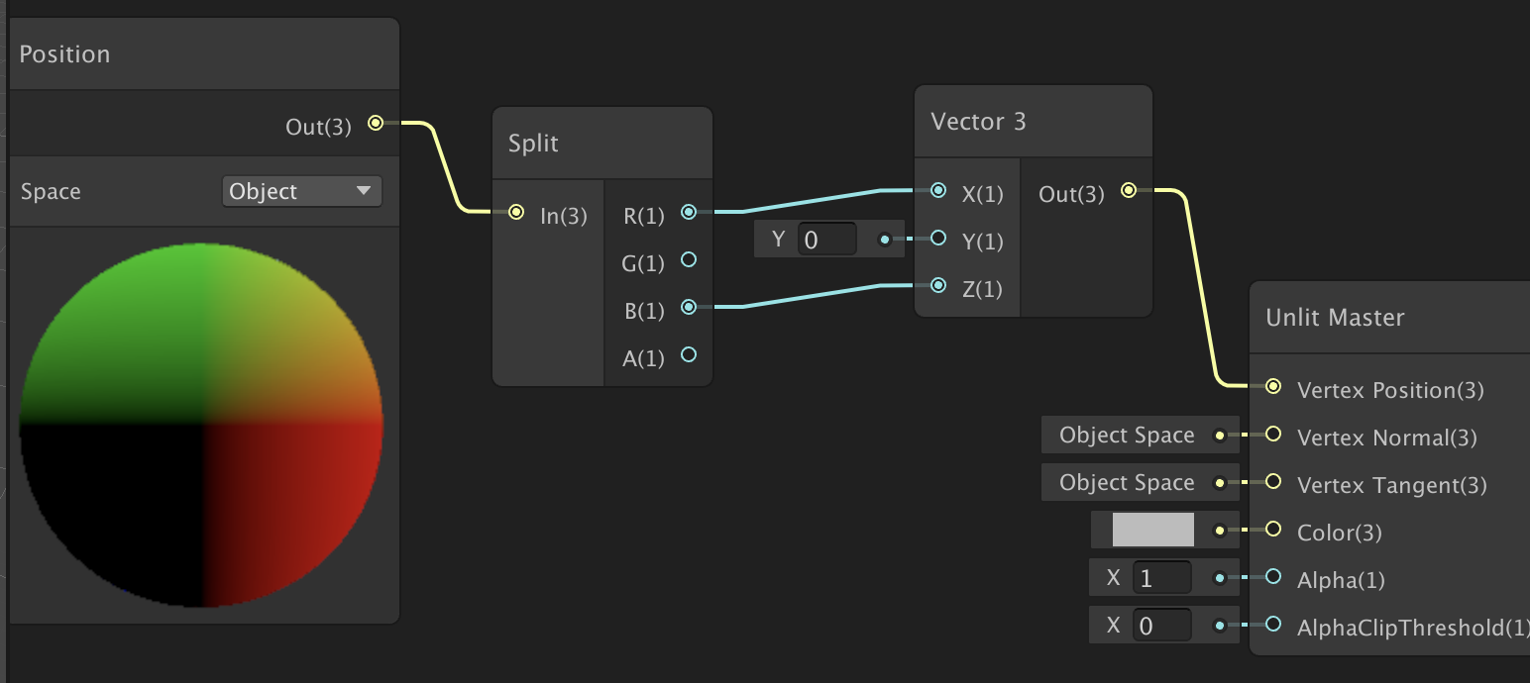Click the Split node R(1) output port

(689, 212)
